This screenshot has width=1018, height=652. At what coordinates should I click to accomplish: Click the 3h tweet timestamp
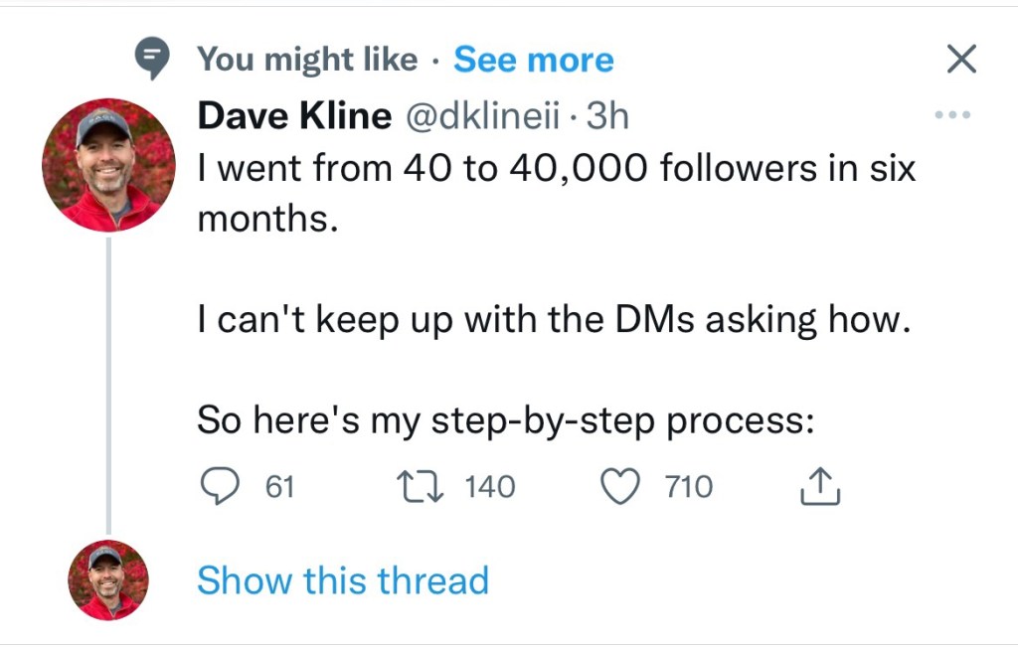(x=607, y=116)
